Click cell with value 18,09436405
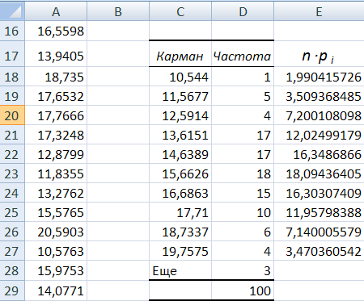Image resolution: width=364 pixels, height=301 pixels. tap(319, 173)
